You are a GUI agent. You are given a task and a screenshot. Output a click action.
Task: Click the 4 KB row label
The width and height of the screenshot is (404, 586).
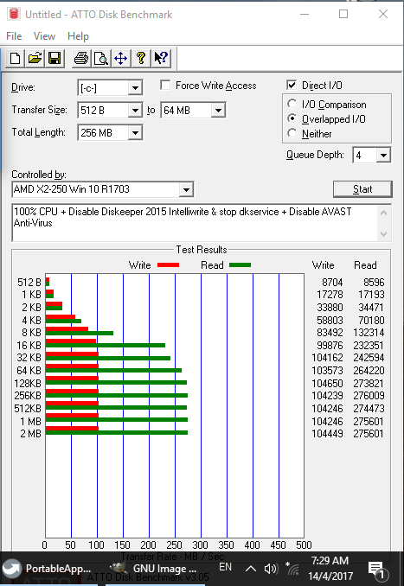pyautogui.click(x=31, y=321)
